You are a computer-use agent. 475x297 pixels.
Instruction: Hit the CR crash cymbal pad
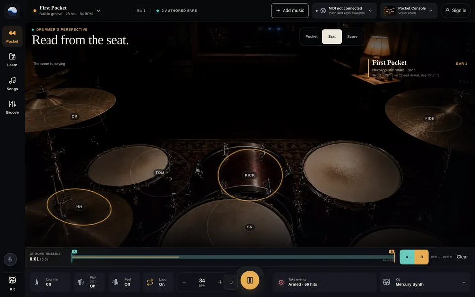74,116
